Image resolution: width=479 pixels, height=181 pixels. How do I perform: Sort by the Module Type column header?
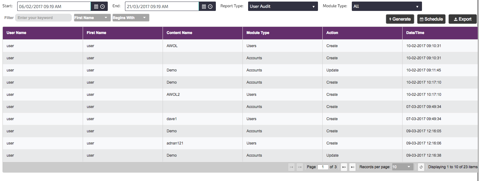point(258,33)
